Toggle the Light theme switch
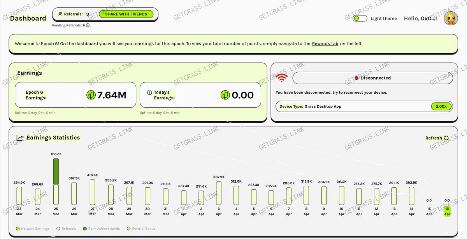Image resolution: width=467 pixels, height=239 pixels. (x=360, y=18)
